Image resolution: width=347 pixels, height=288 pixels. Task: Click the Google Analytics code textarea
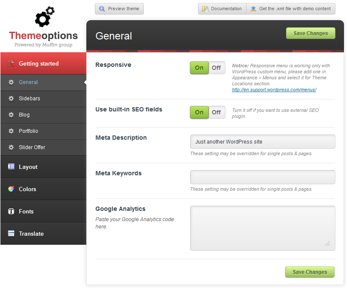262,228
